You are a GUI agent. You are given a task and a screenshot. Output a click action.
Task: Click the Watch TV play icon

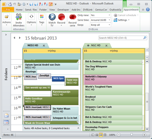pyautogui.click(x=52, y=17)
